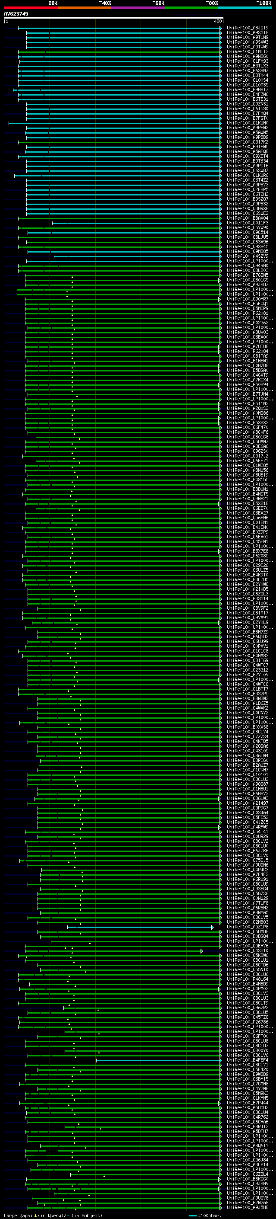Viewport: 276px width, 1219px height.
Task: Select the UniRef100_B9SZQ7 label
Action: [x=248, y=199]
